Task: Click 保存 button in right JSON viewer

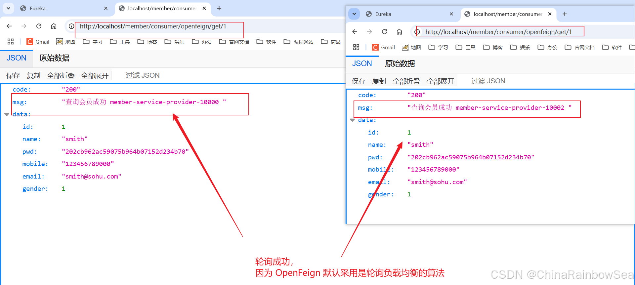Action: pos(359,81)
